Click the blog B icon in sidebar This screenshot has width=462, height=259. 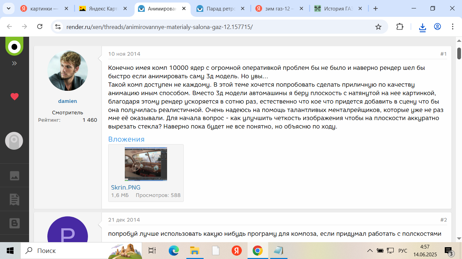14,223
